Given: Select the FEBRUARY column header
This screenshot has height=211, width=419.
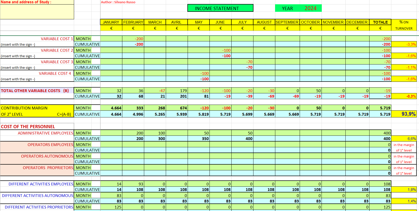Looking at the screenshot, I should click(x=133, y=22).
